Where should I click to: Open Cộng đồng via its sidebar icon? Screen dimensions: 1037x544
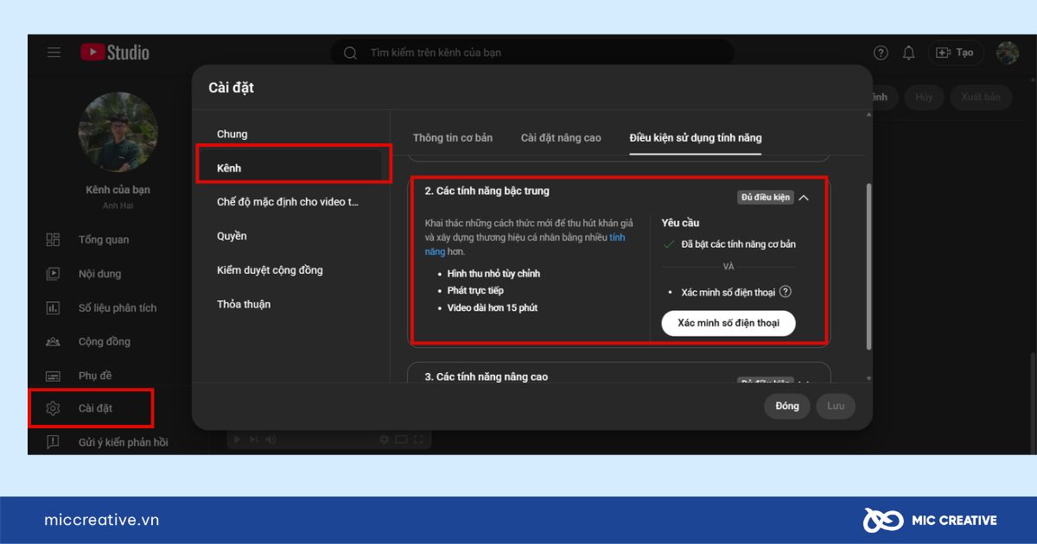click(x=54, y=341)
